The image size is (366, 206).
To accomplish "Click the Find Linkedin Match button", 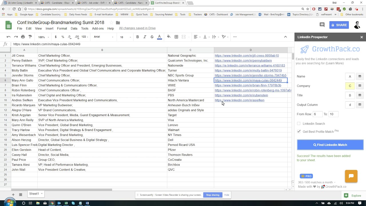I will click(330, 145).
